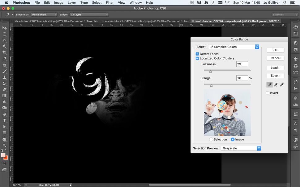Uncheck Localized Color Clusters

(x=197, y=58)
